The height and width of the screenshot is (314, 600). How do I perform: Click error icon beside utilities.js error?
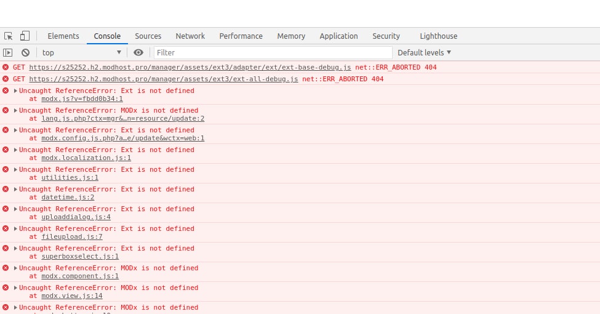[6, 170]
